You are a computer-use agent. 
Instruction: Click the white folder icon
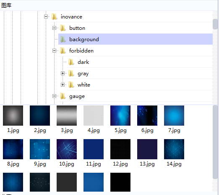[x=71, y=84]
